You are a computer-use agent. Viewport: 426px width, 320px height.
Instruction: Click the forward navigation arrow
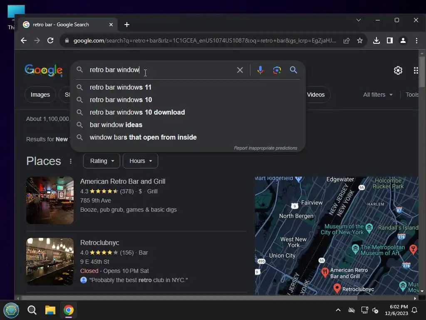[x=37, y=40]
